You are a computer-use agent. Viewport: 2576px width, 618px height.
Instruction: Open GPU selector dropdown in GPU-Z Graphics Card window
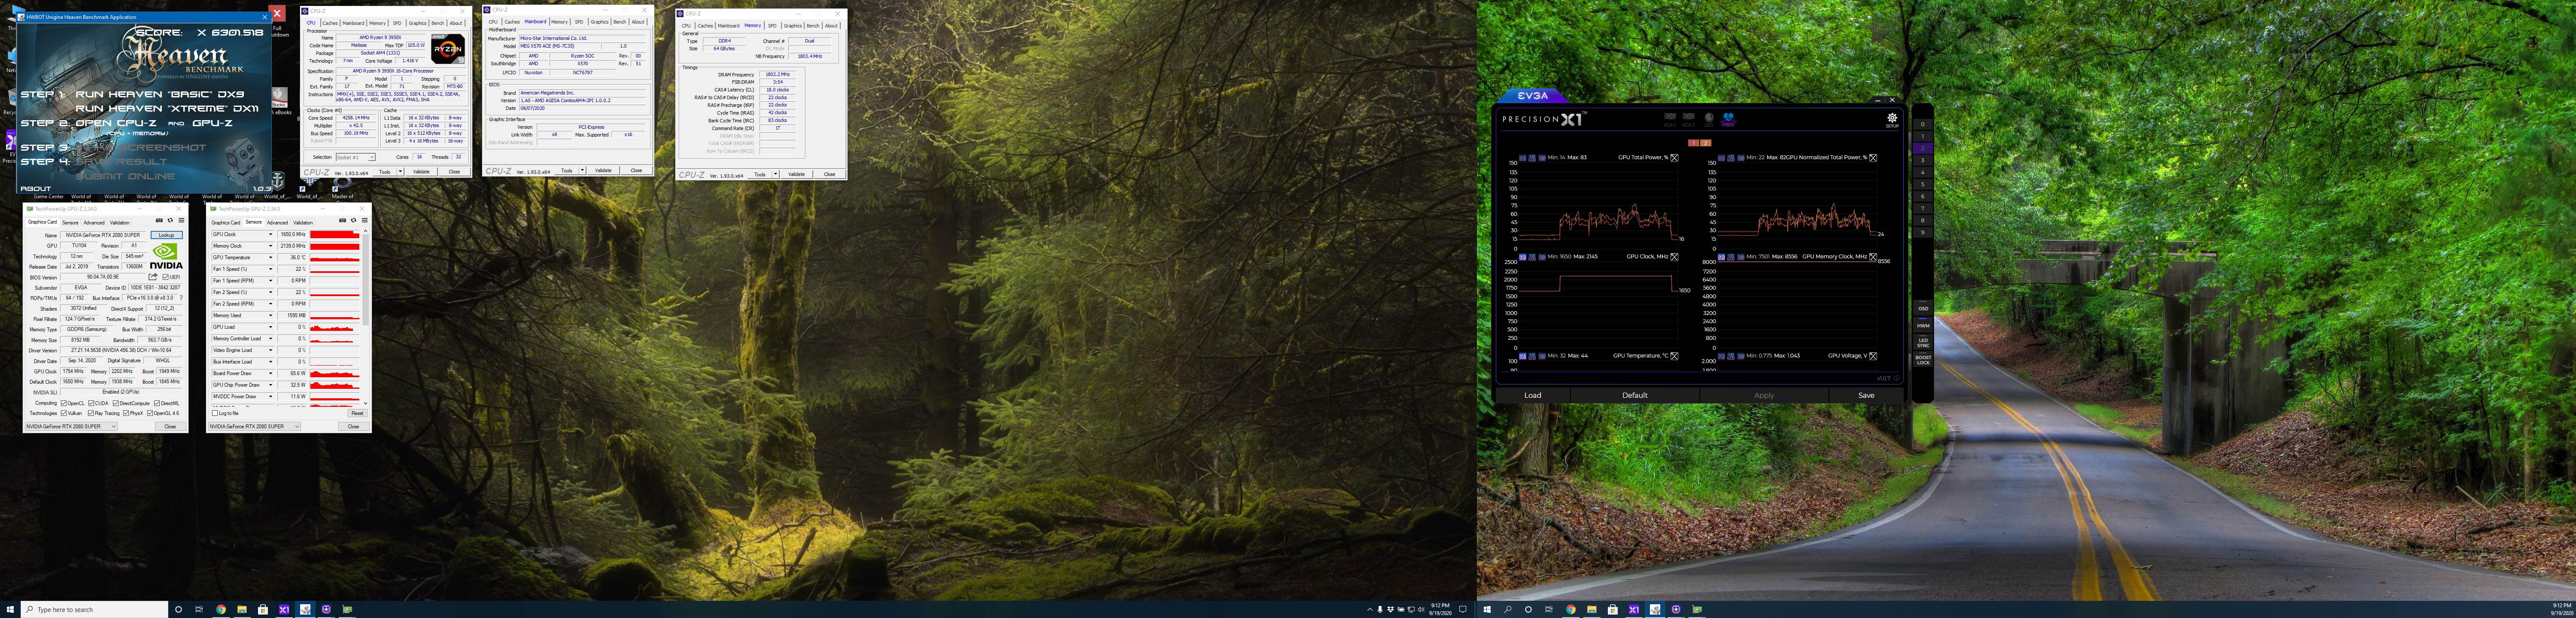tap(71, 426)
